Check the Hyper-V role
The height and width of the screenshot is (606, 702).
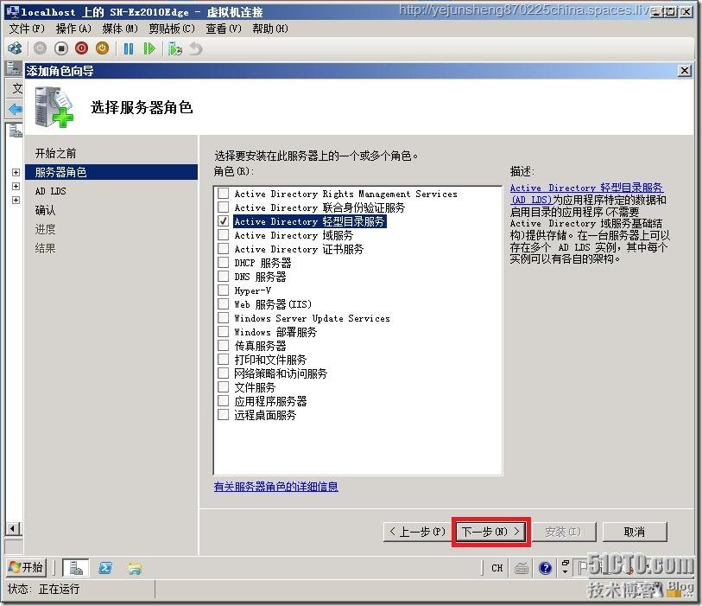223,290
